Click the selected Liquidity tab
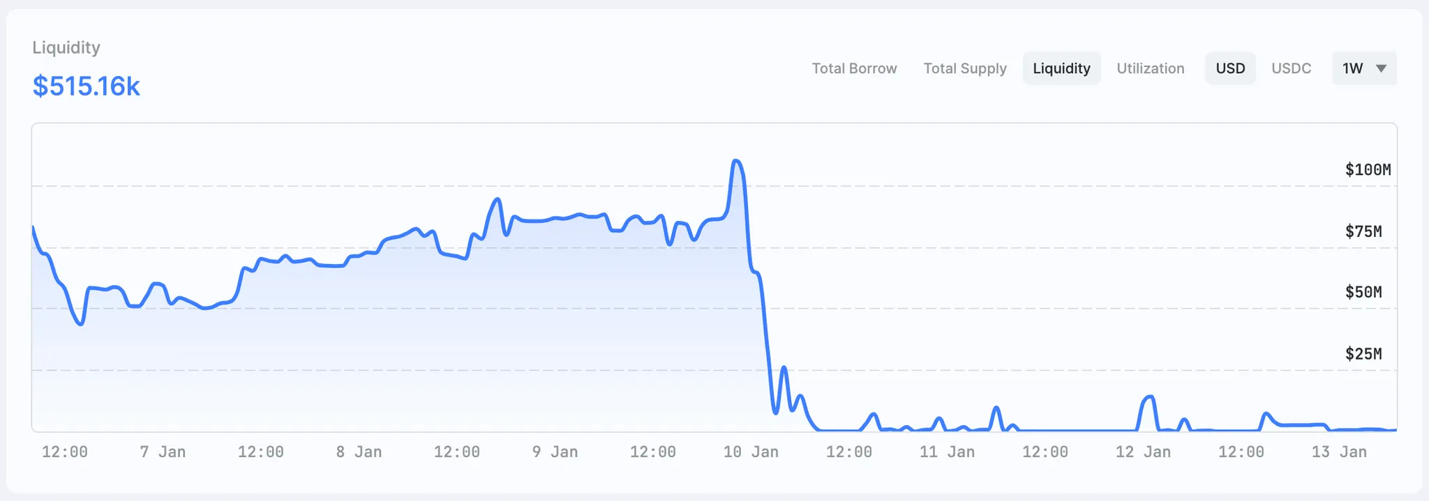The height and width of the screenshot is (501, 1429). tap(1061, 68)
